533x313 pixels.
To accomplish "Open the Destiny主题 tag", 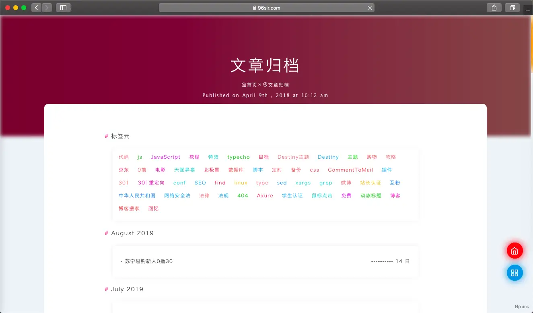I will (x=293, y=157).
